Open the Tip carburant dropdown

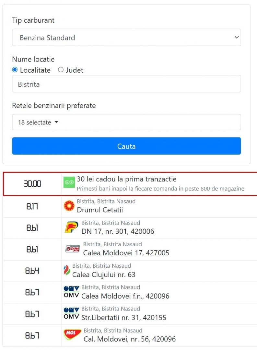126,38
